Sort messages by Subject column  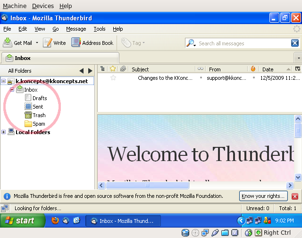162,69
